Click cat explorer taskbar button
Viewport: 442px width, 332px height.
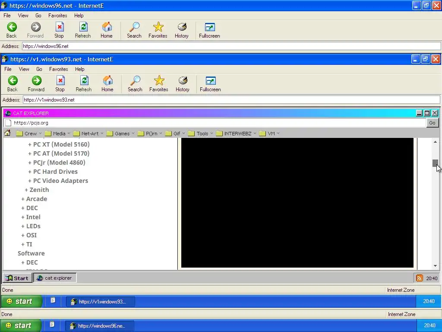pyautogui.click(x=55, y=278)
